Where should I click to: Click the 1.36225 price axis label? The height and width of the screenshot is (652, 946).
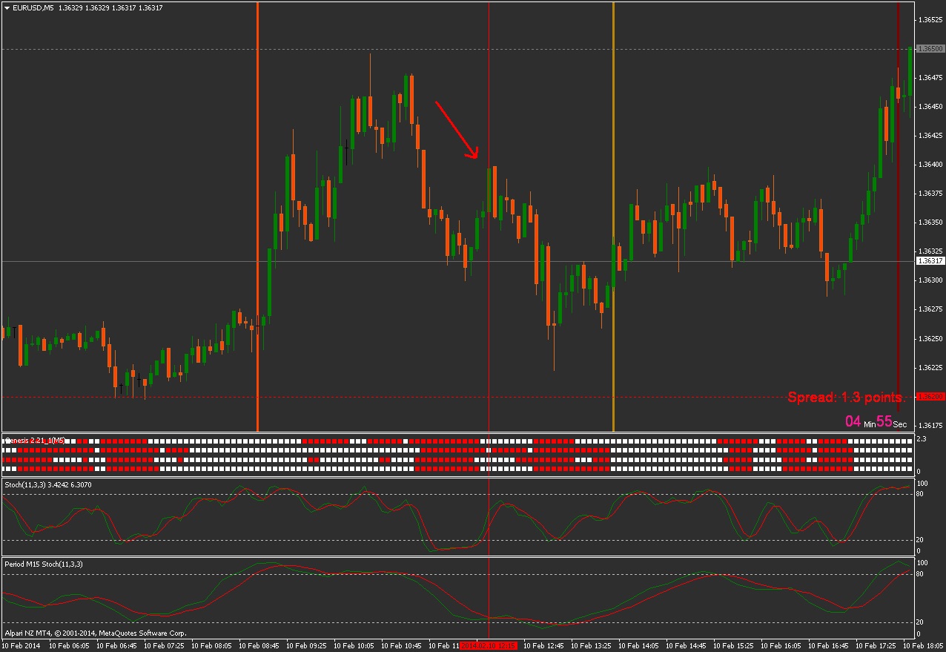point(930,367)
